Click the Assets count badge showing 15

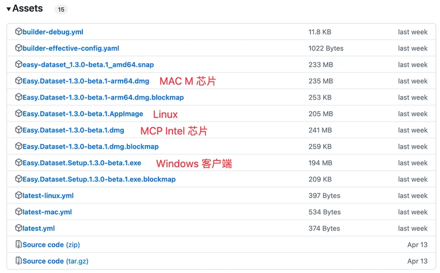60,10
